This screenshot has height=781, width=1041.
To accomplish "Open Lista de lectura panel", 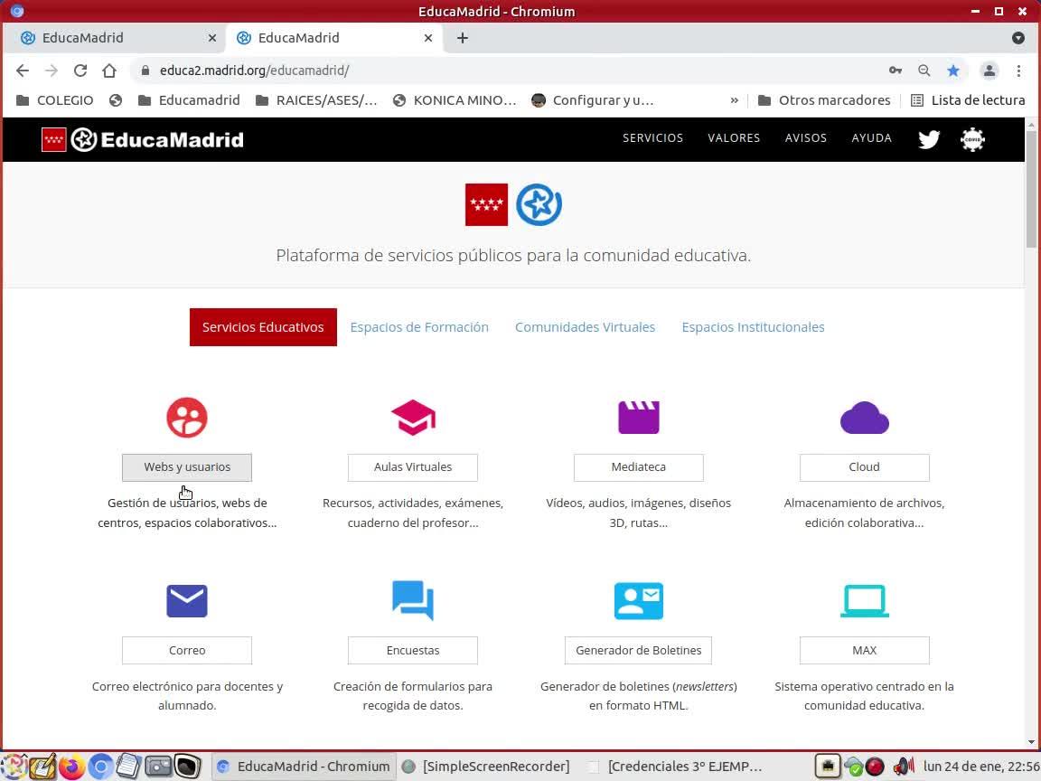I will pyautogui.click(x=968, y=100).
